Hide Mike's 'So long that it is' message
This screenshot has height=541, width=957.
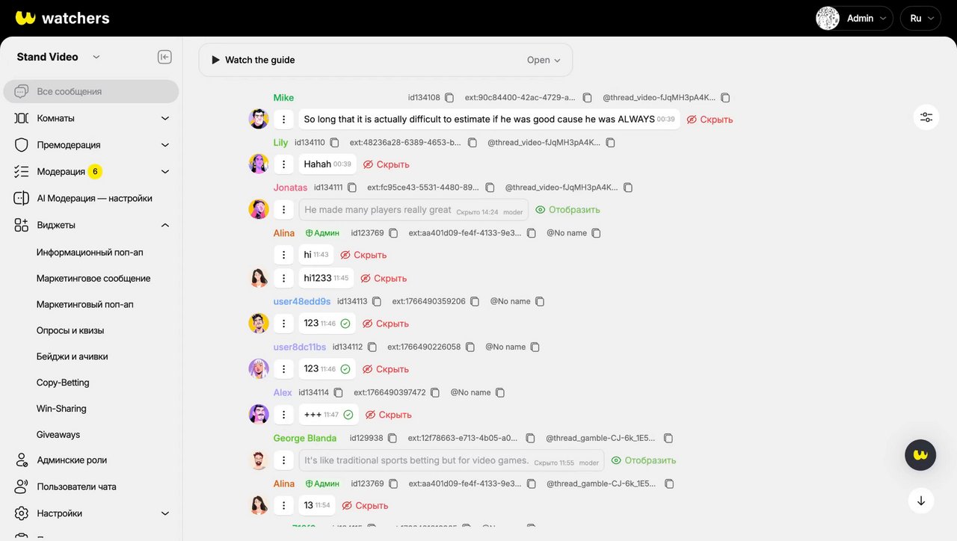tap(710, 120)
